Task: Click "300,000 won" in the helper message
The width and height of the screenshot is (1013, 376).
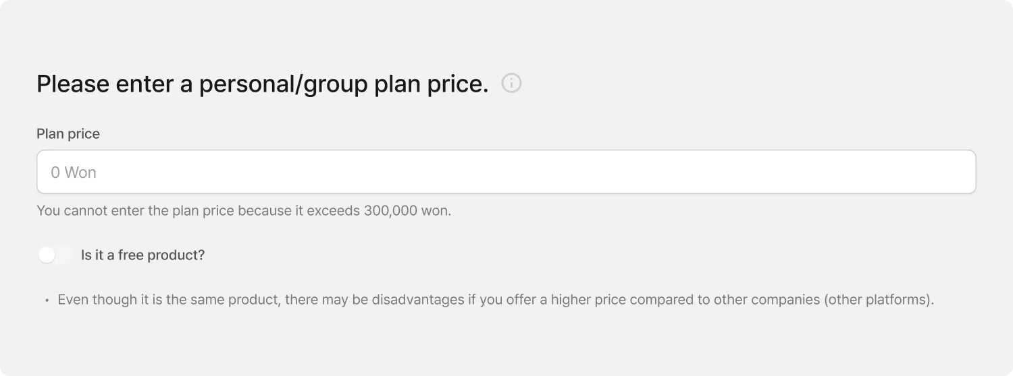Action: pos(407,210)
